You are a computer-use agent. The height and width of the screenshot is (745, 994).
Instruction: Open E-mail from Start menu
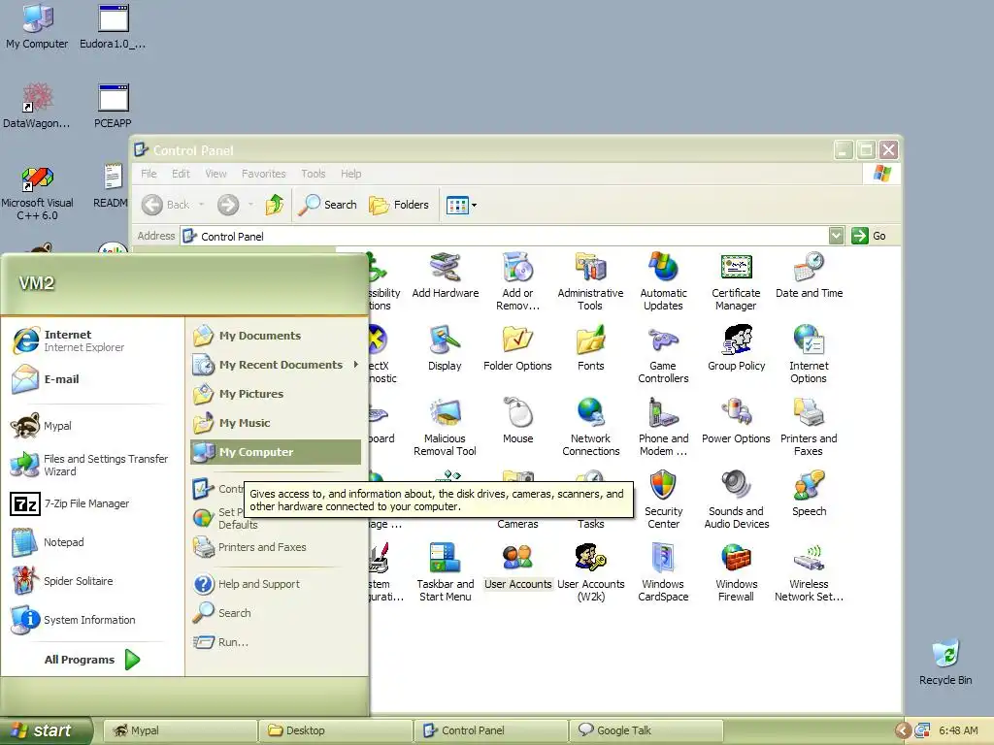(92, 379)
